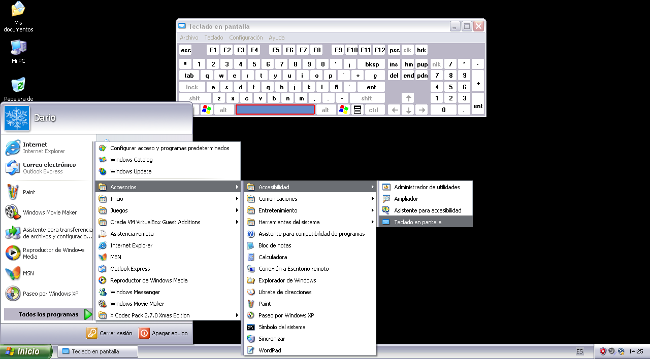This screenshot has height=359, width=650.
Task: Click the Inicio start button
Action: pos(26,351)
